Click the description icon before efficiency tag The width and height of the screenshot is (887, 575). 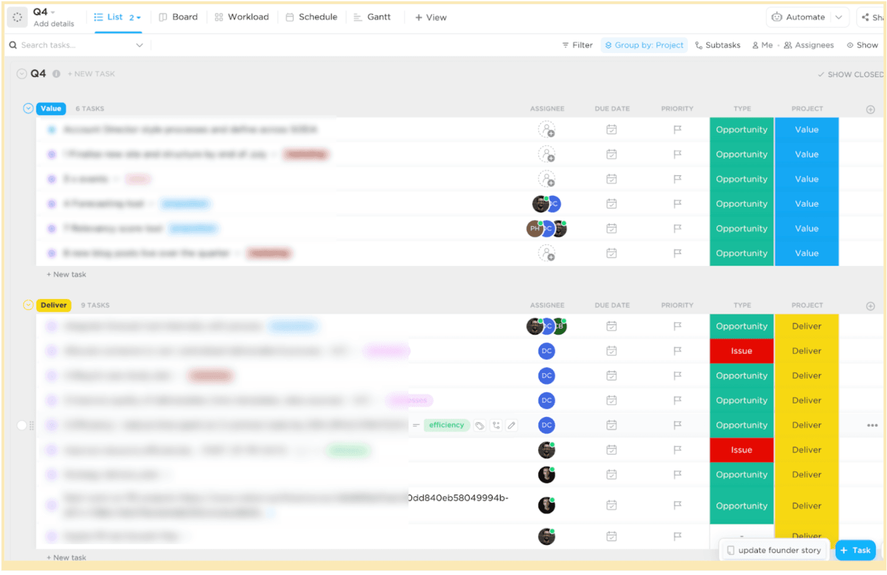point(416,425)
